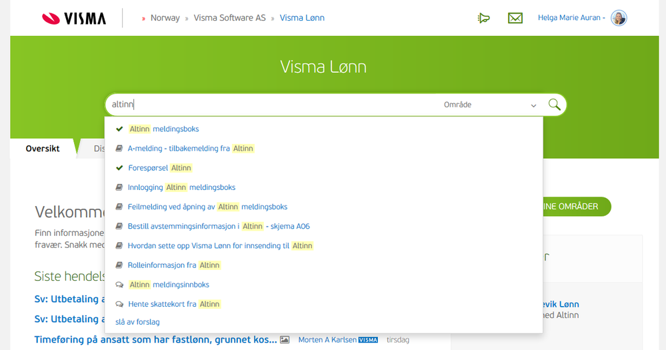Click the magnifying glass search icon
Image resolution: width=666 pixels, height=350 pixels.
coord(554,104)
